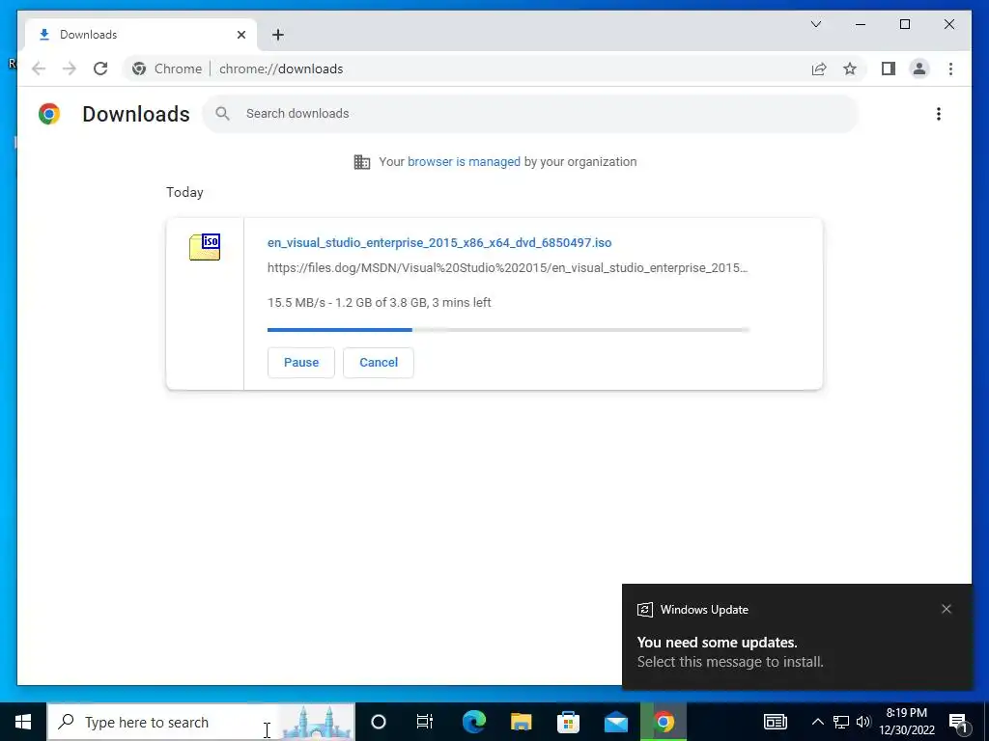The image size is (989, 741).
Task: Click the 'Today' date heading
Action: click(184, 192)
